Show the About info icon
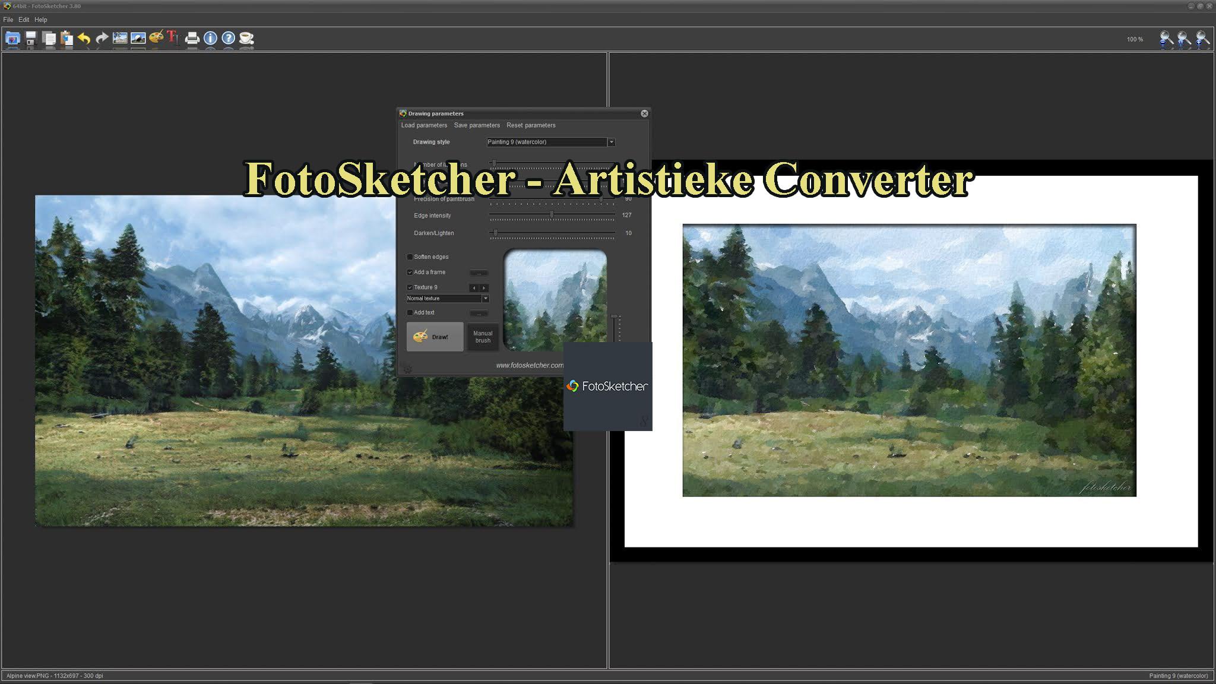This screenshot has height=684, width=1216. 210,39
